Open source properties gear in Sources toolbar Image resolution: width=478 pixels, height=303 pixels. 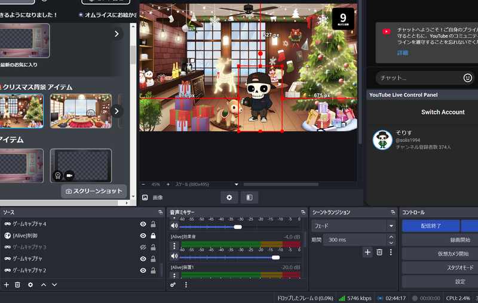tap(30, 285)
